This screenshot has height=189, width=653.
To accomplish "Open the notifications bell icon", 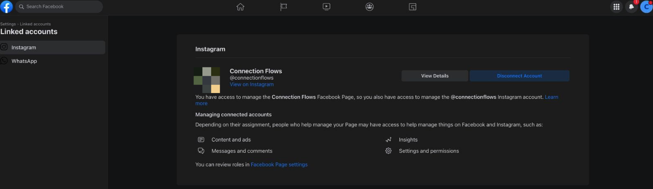I will pos(631,7).
